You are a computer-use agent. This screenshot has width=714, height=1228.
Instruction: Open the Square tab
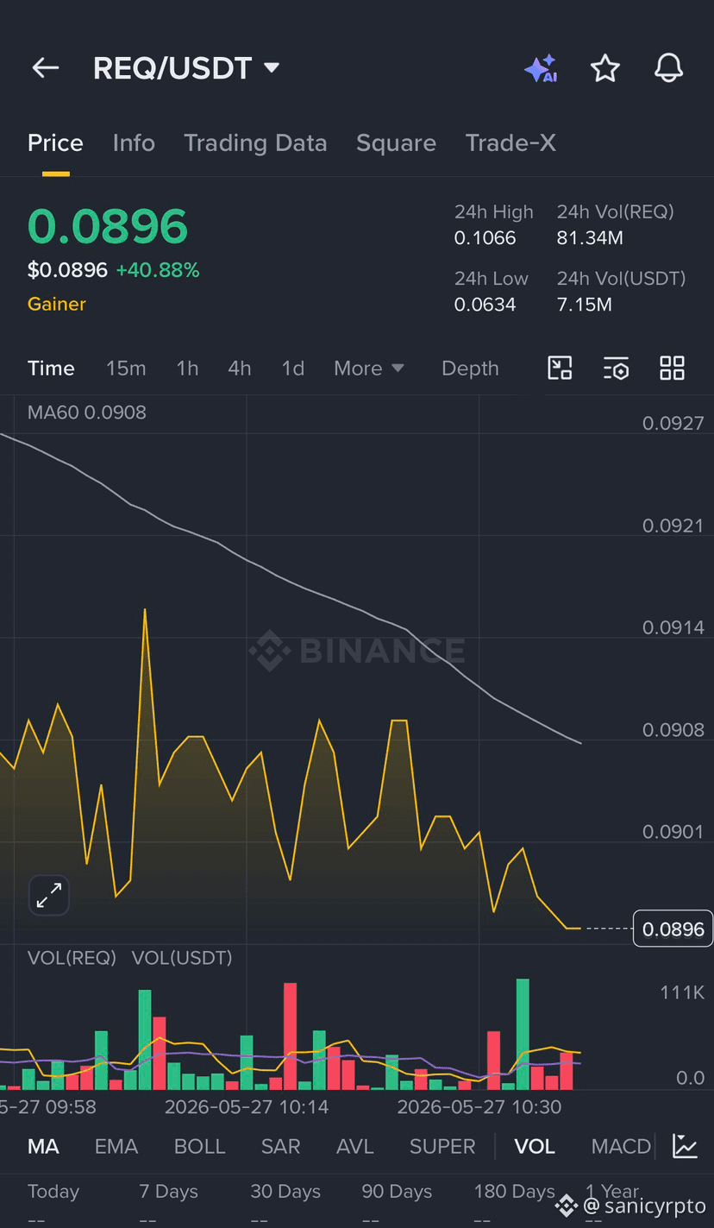click(x=396, y=142)
